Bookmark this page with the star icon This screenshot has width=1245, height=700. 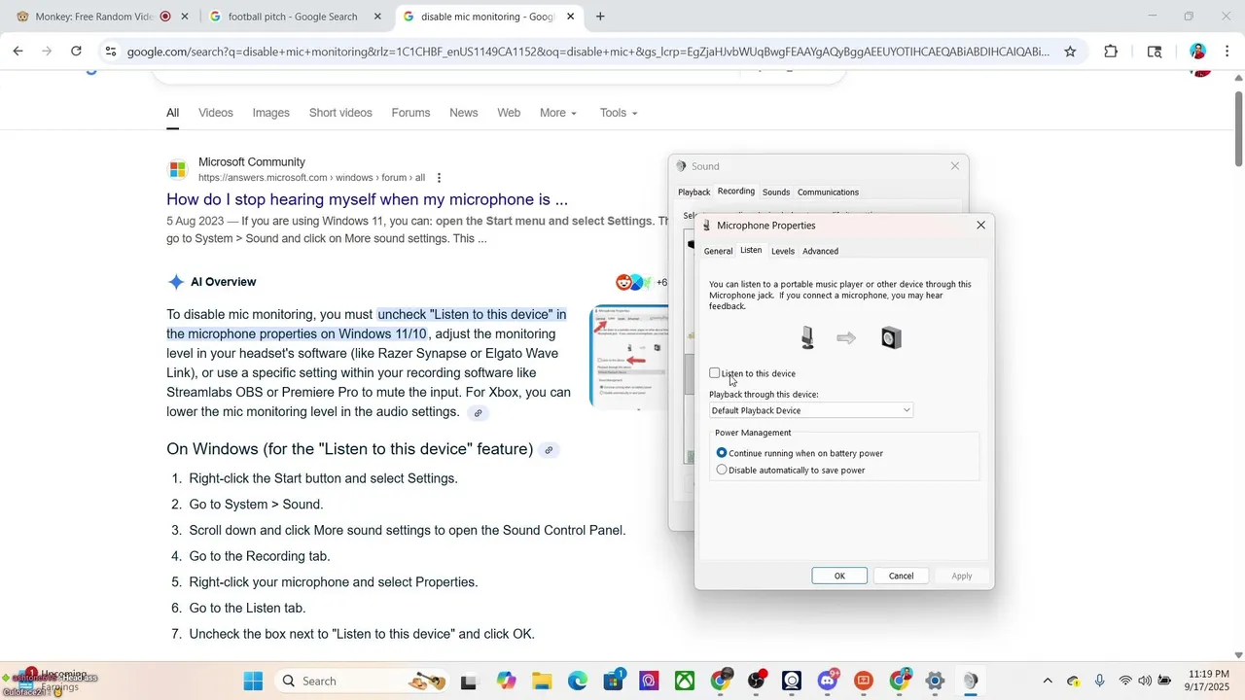click(1070, 52)
